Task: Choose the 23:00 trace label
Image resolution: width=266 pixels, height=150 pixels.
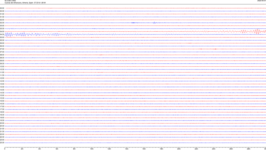Action: (2, 140)
